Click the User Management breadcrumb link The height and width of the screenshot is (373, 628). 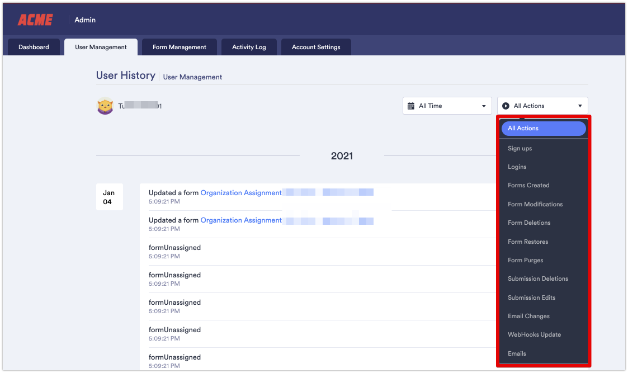[x=192, y=77]
